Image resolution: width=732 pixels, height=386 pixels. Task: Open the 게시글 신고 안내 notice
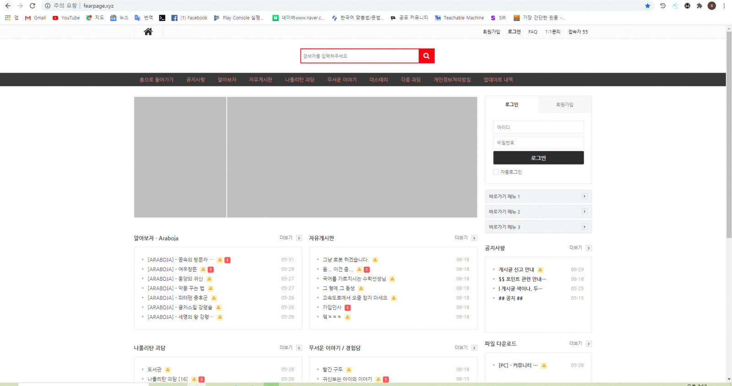pos(516,269)
